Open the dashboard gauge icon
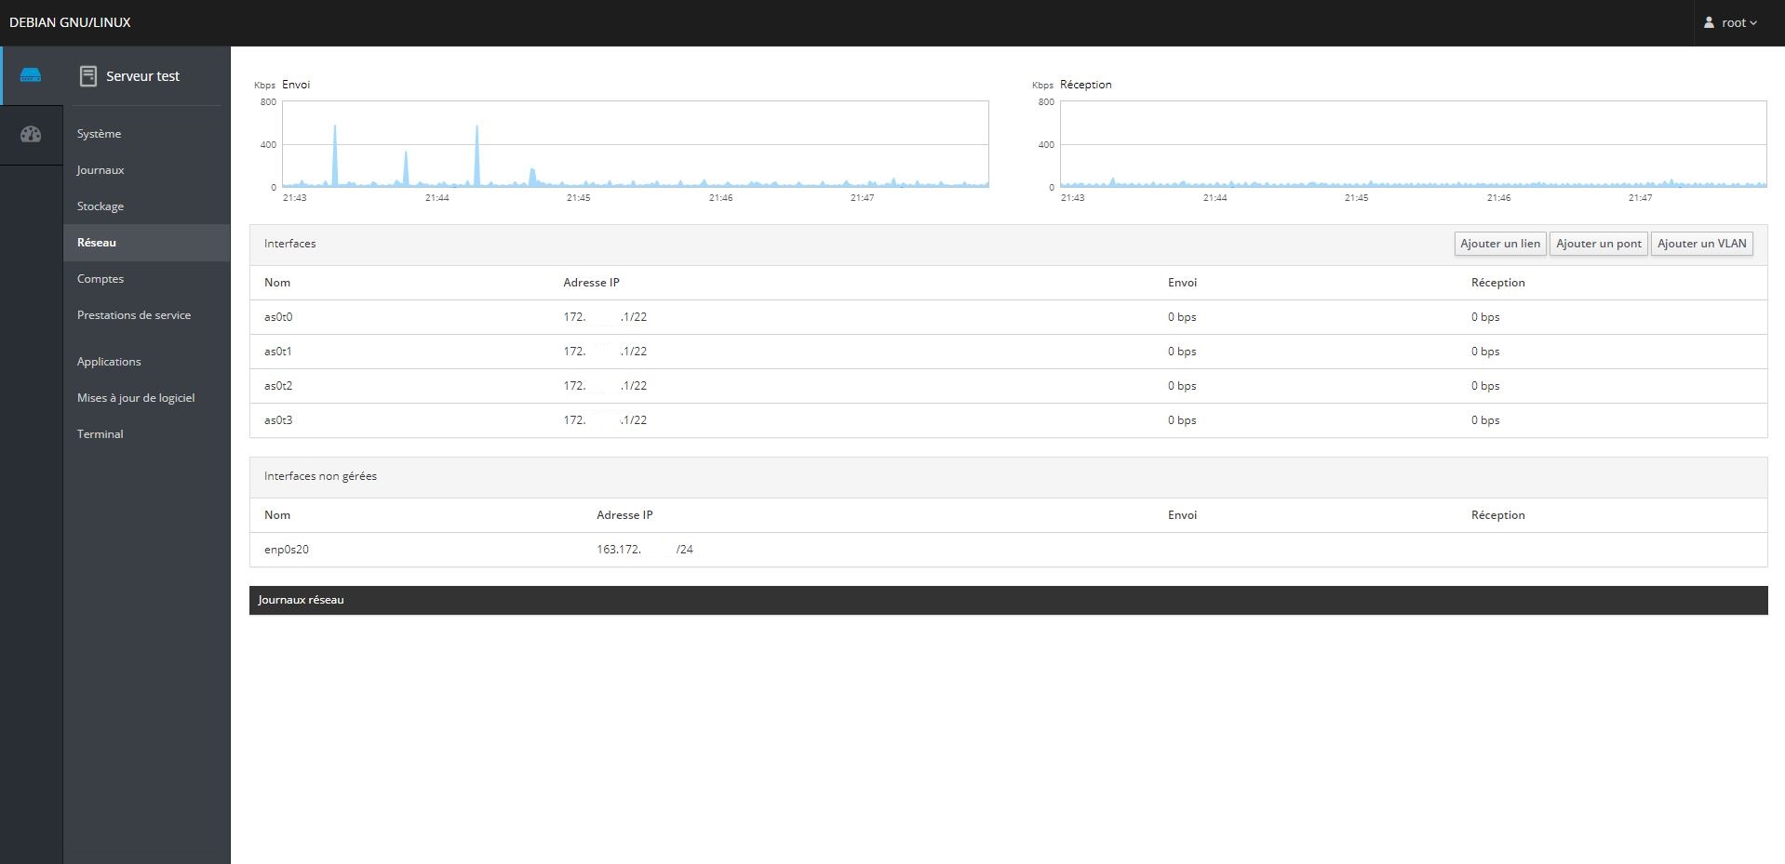Viewport: 1785px width, 864px height. tap(31, 135)
